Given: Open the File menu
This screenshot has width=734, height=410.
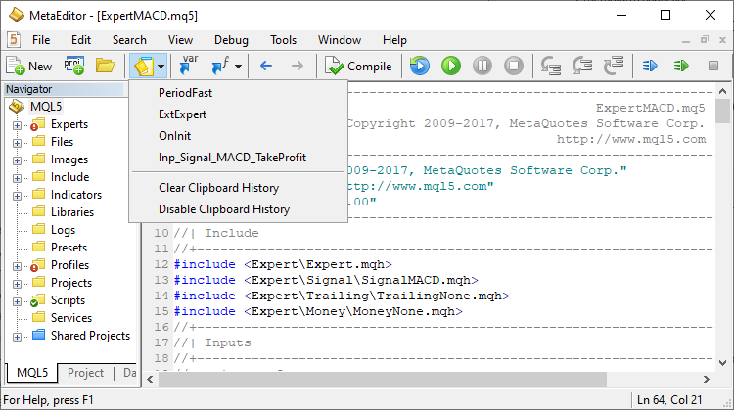Looking at the screenshot, I should coord(41,40).
